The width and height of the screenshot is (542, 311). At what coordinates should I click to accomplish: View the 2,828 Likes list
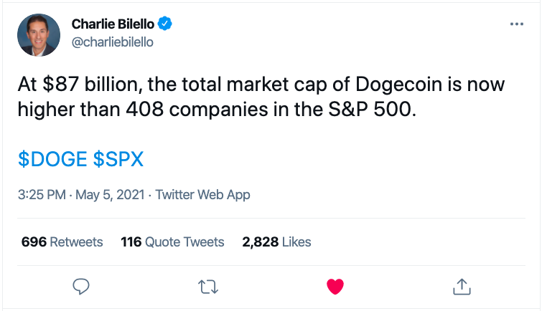276,241
